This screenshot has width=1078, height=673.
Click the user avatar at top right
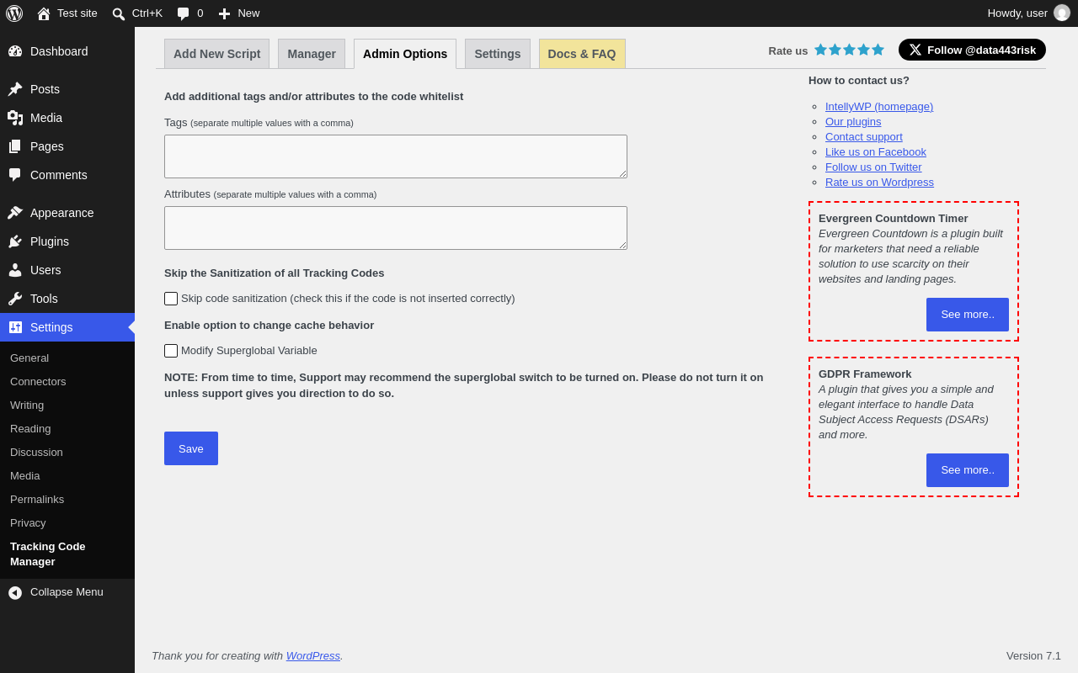tap(1062, 13)
